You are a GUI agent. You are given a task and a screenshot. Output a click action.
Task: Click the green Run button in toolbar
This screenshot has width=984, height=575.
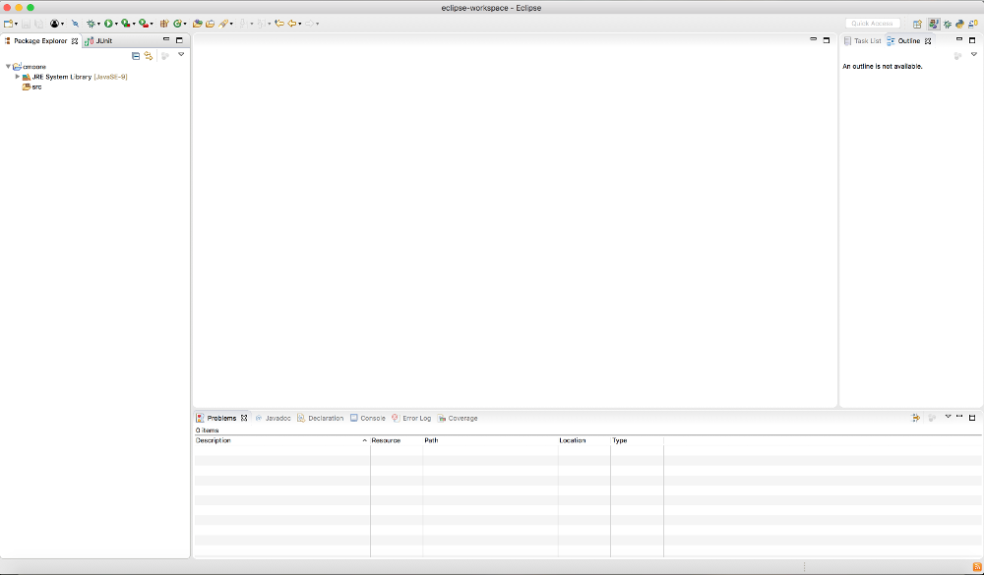point(108,24)
